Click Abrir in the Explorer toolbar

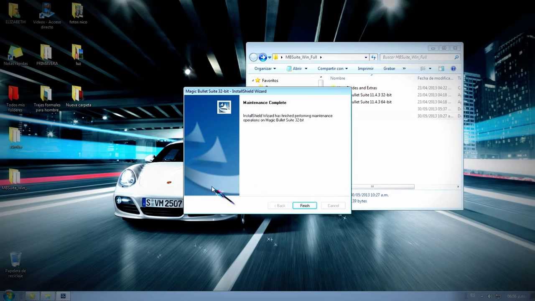point(293,69)
